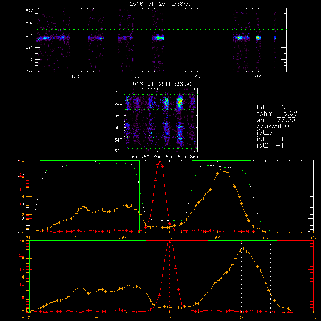Screen dimensions: 321x321
Task: Click the timestamp title above the wide spectrum image
Action: pyautogui.click(x=161, y=4)
